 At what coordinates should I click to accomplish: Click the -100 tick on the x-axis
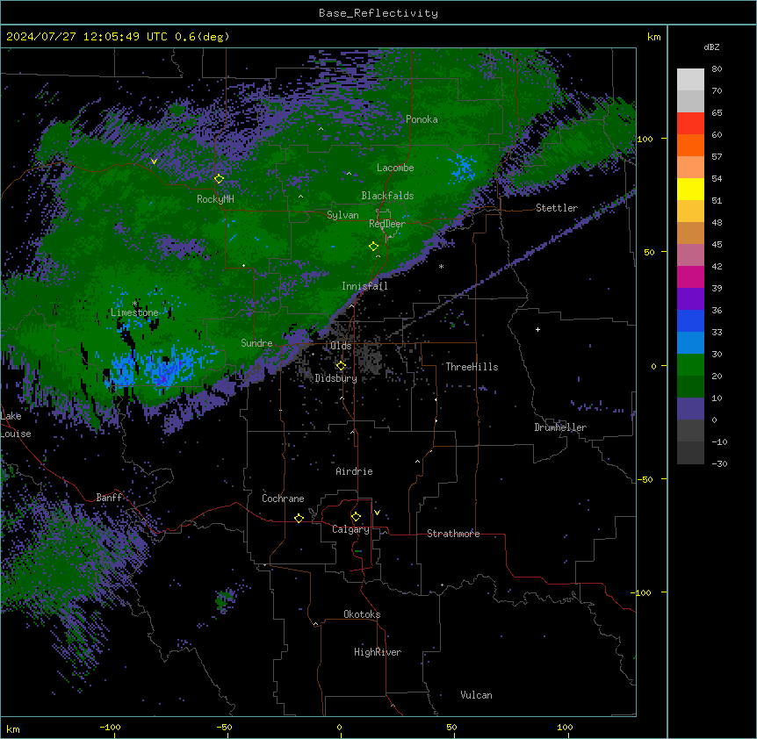[x=110, y=727]
